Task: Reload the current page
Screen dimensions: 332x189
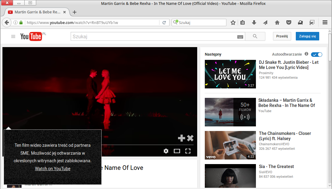Action: pyautogui.click(x=164, y=22)
